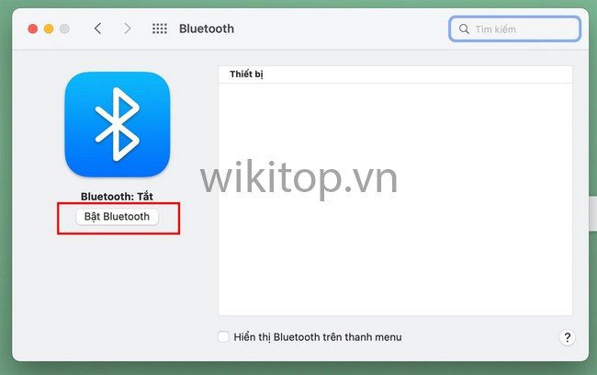This screenshot has width=597, height=375.
Task: Turn on Bluetooth with 'Bật Bluetooth'
Action: coord(117,217)
